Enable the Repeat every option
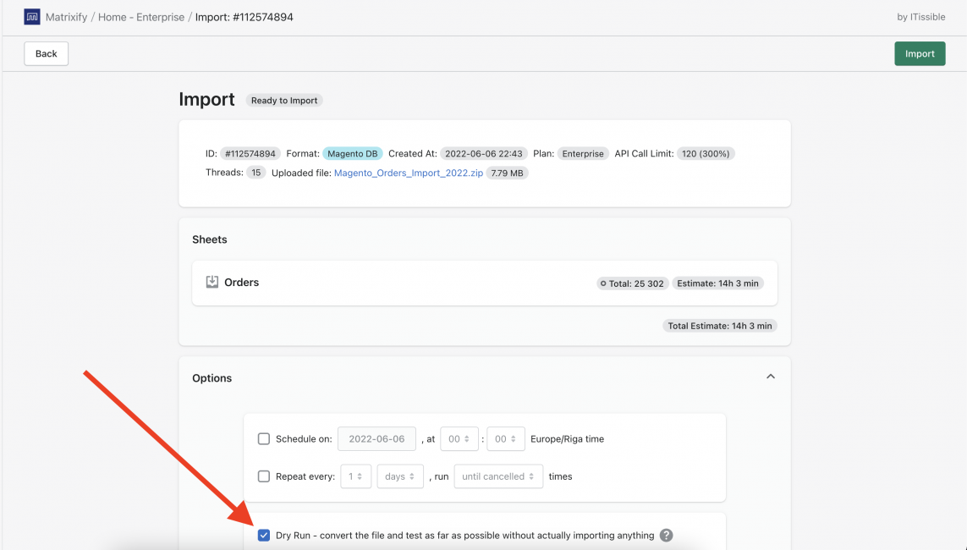The width and height of the screenshot is (967, 550). 263,476
